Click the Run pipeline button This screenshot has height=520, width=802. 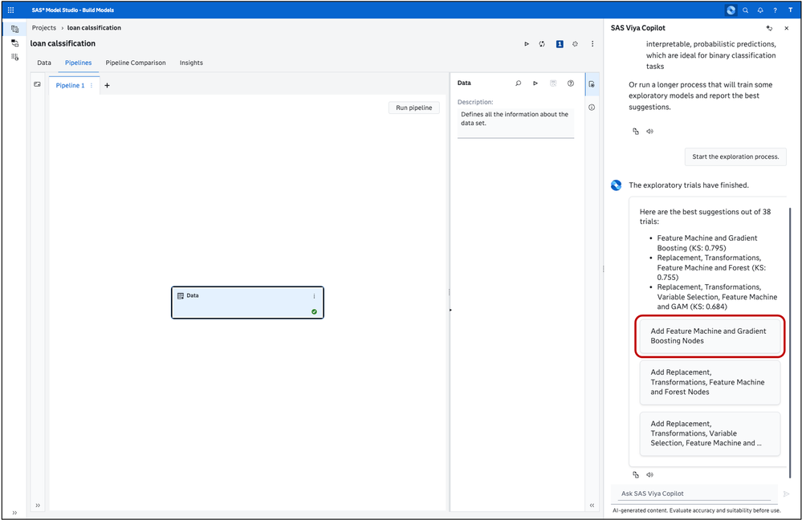tap(413, 108)
